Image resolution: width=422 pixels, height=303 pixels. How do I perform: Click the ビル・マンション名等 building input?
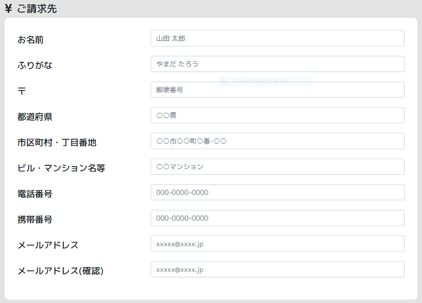277,166
